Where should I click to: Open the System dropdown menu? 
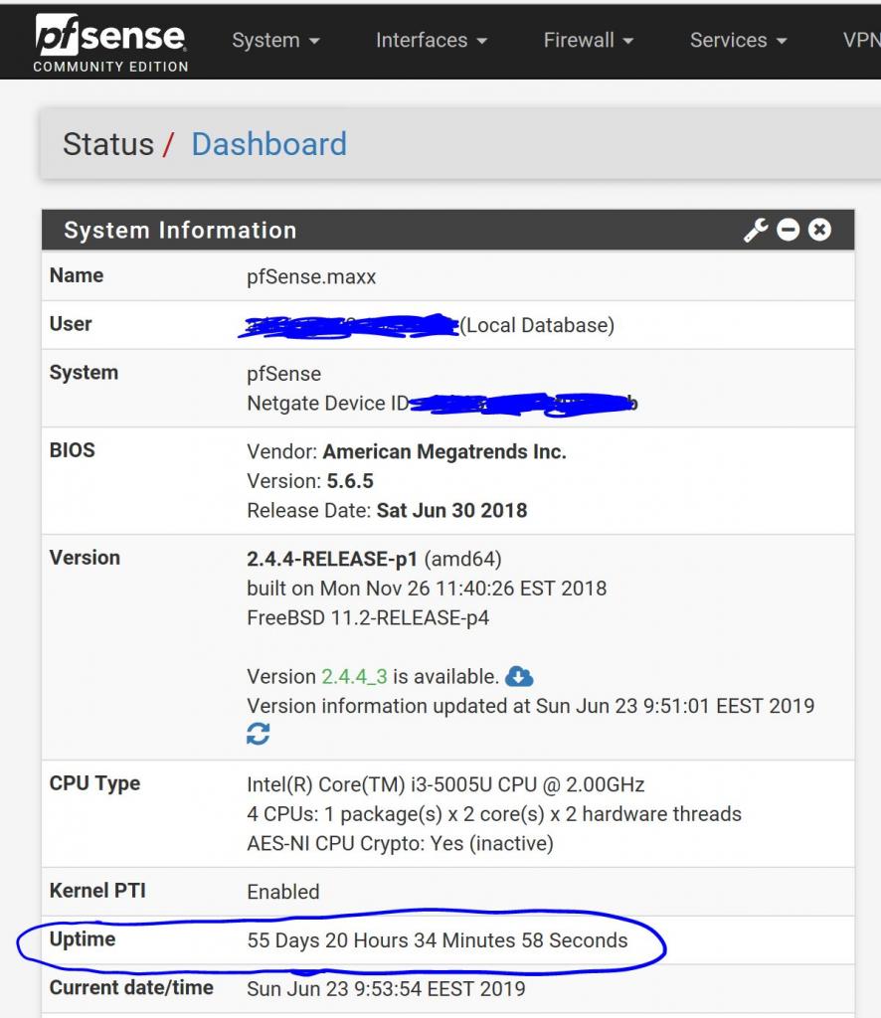[x=275, y=41]
